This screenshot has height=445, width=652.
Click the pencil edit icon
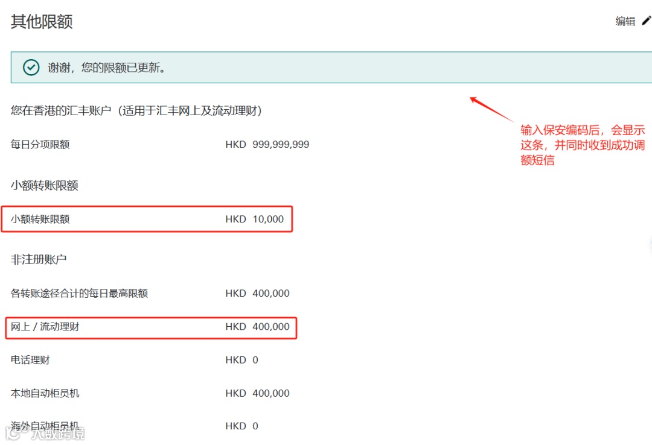(x=646, y=21)
